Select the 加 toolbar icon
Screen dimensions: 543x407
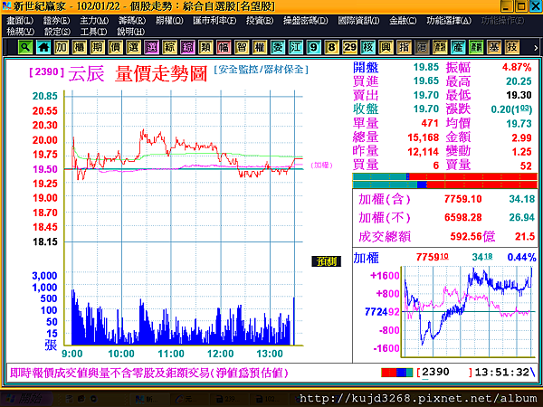pyautogui.click(x=62, y=47)
